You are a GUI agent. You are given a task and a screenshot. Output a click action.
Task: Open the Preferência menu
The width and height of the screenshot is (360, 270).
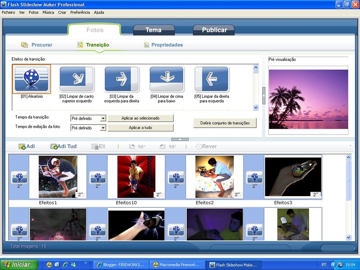click(80, 13)
